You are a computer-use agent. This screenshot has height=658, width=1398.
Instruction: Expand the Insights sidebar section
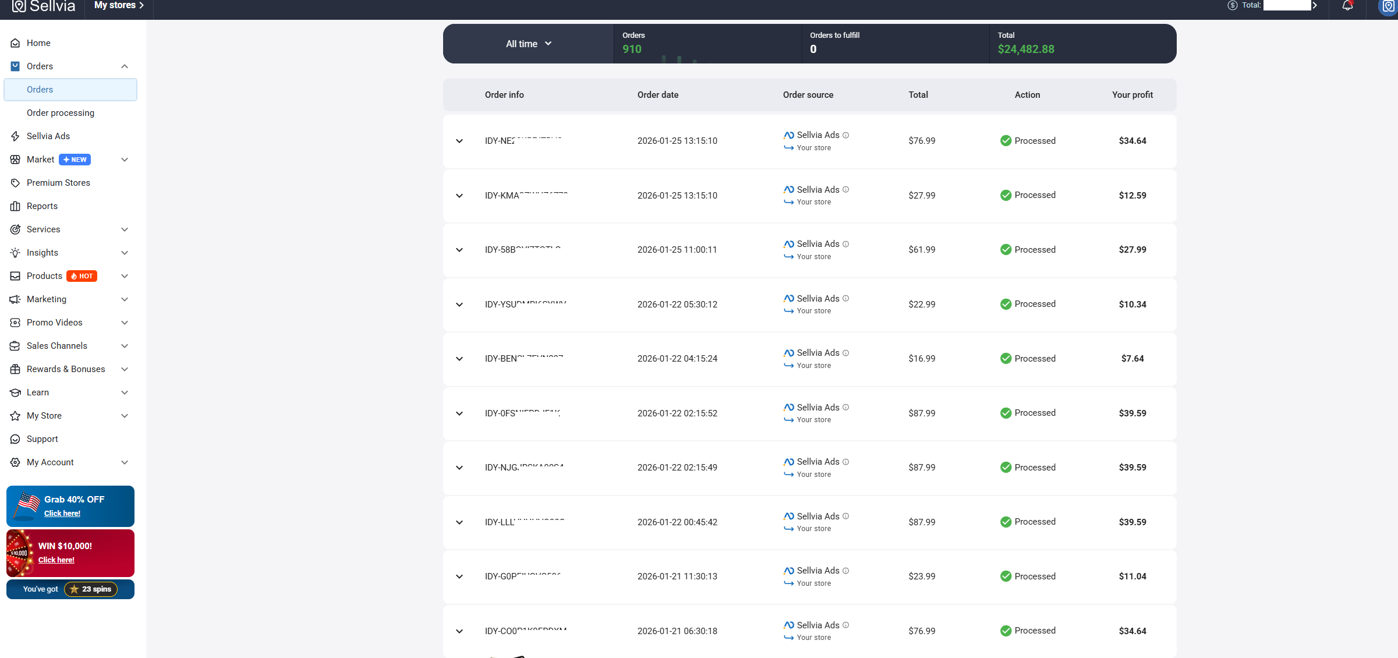[125, 253]
